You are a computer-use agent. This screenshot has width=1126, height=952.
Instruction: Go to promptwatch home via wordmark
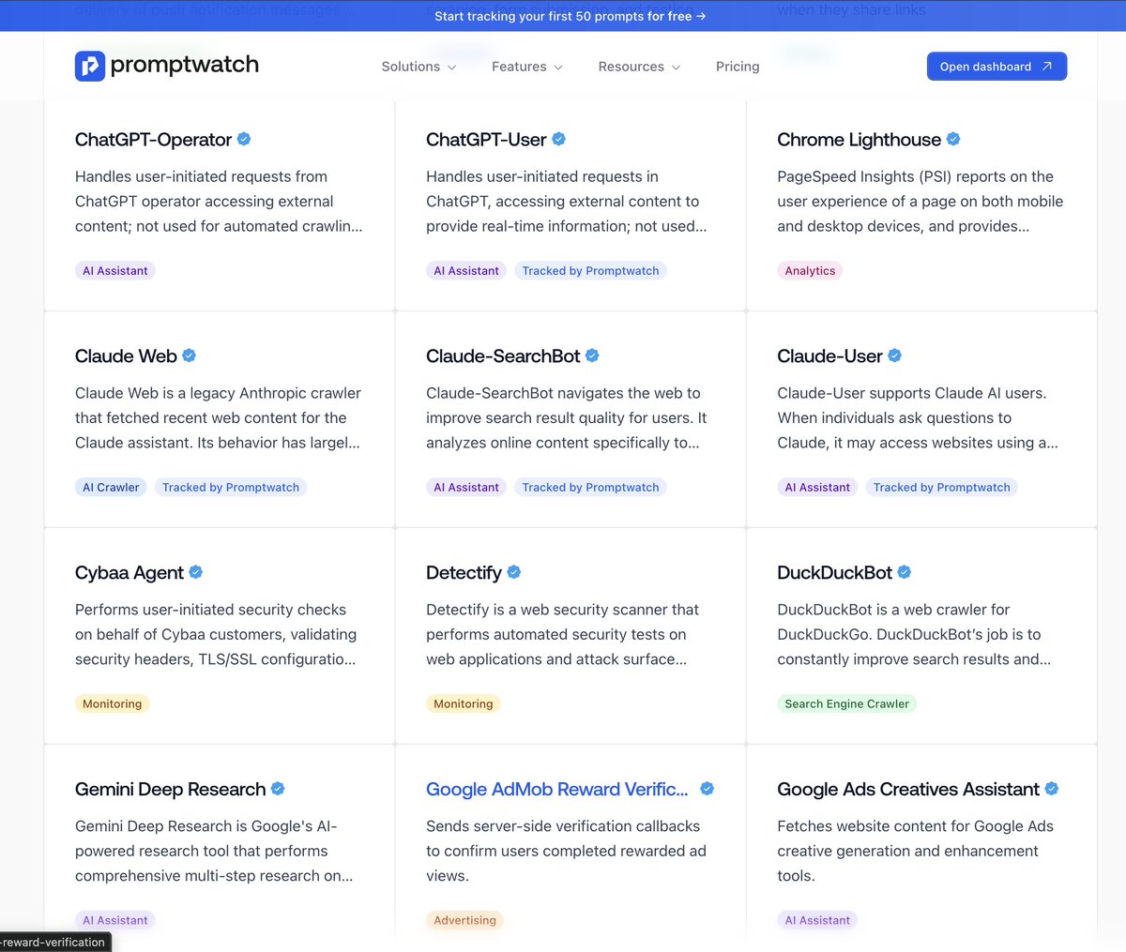[185, 66]
